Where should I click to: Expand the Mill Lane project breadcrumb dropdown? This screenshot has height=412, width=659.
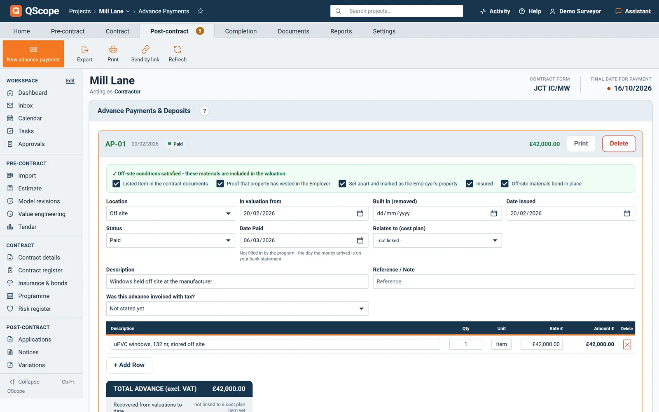pos(114,11)
